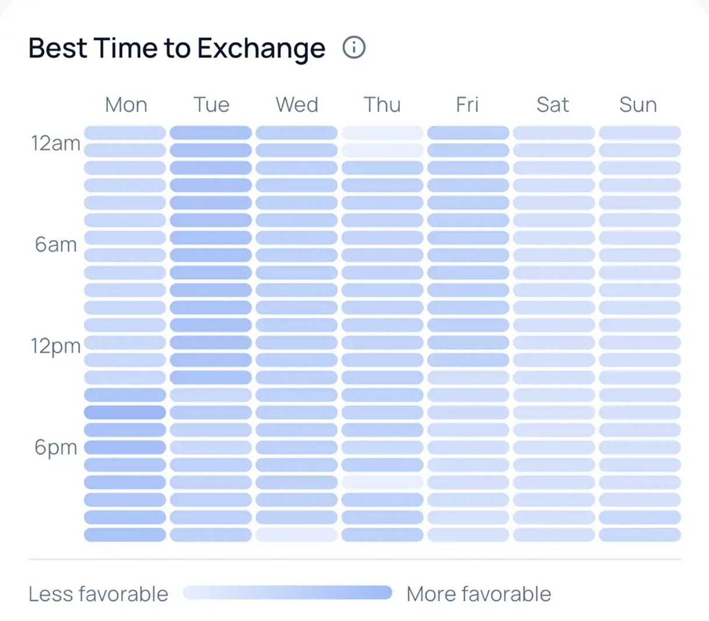Select the Tuesday 6pm favorability cell

pos(211,447)
